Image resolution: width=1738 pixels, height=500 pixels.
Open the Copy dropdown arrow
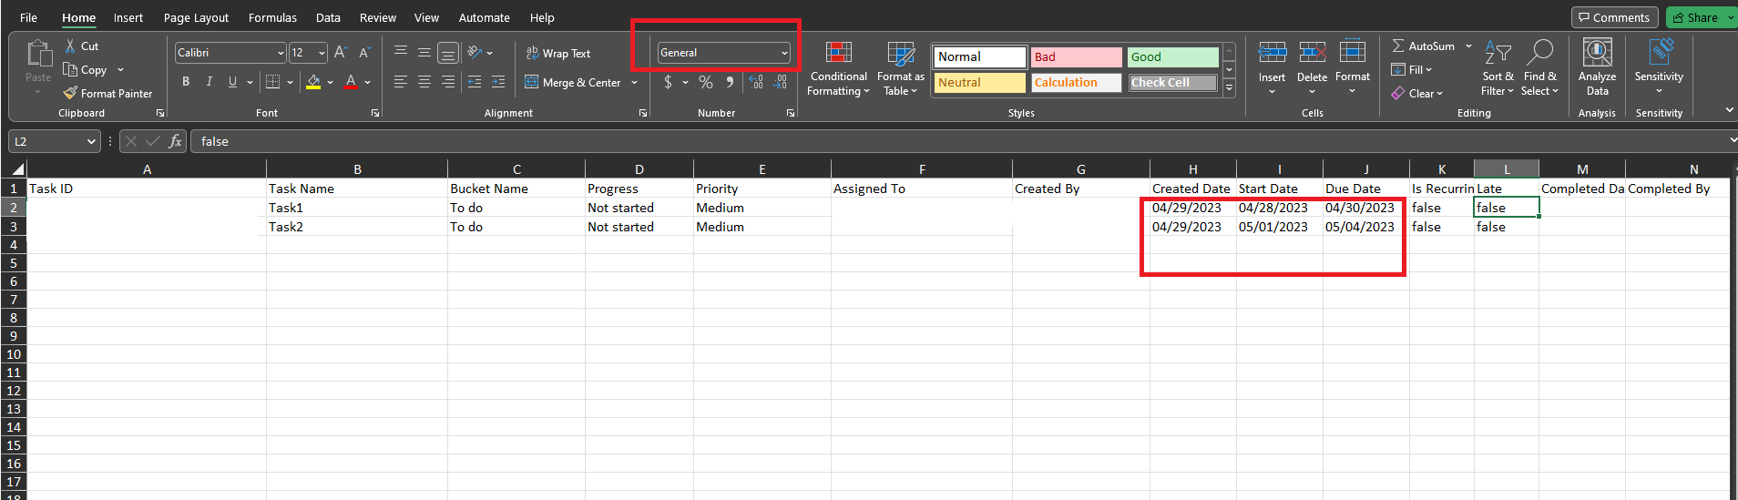120,70
